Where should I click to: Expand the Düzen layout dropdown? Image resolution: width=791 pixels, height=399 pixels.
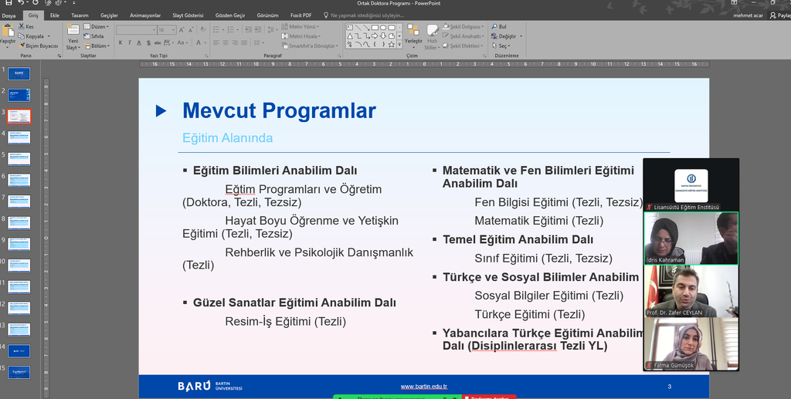99,27
